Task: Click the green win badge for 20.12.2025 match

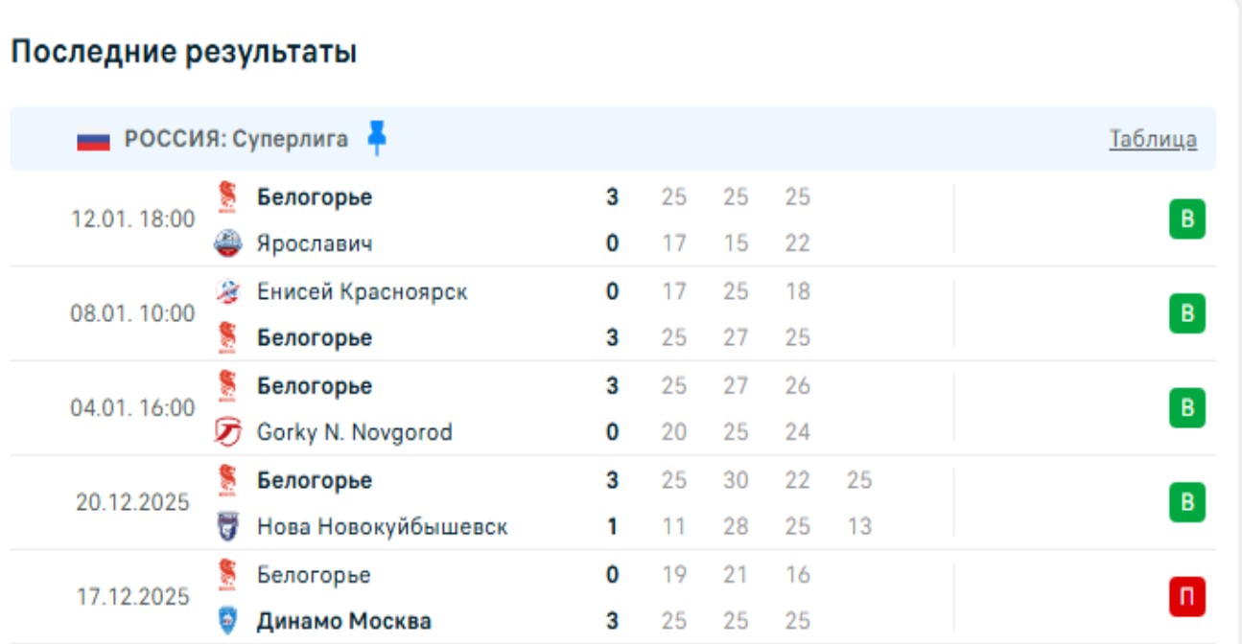Action: (x=1186, y=502)
